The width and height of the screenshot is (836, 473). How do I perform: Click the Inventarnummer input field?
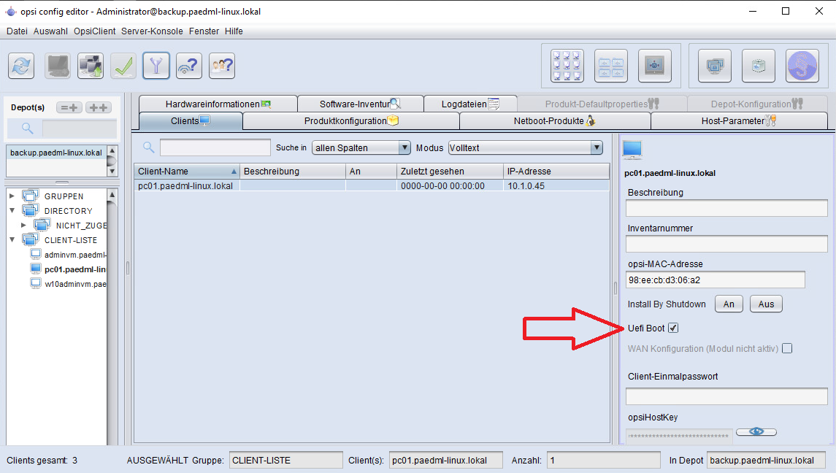click(x=726, y=245)
